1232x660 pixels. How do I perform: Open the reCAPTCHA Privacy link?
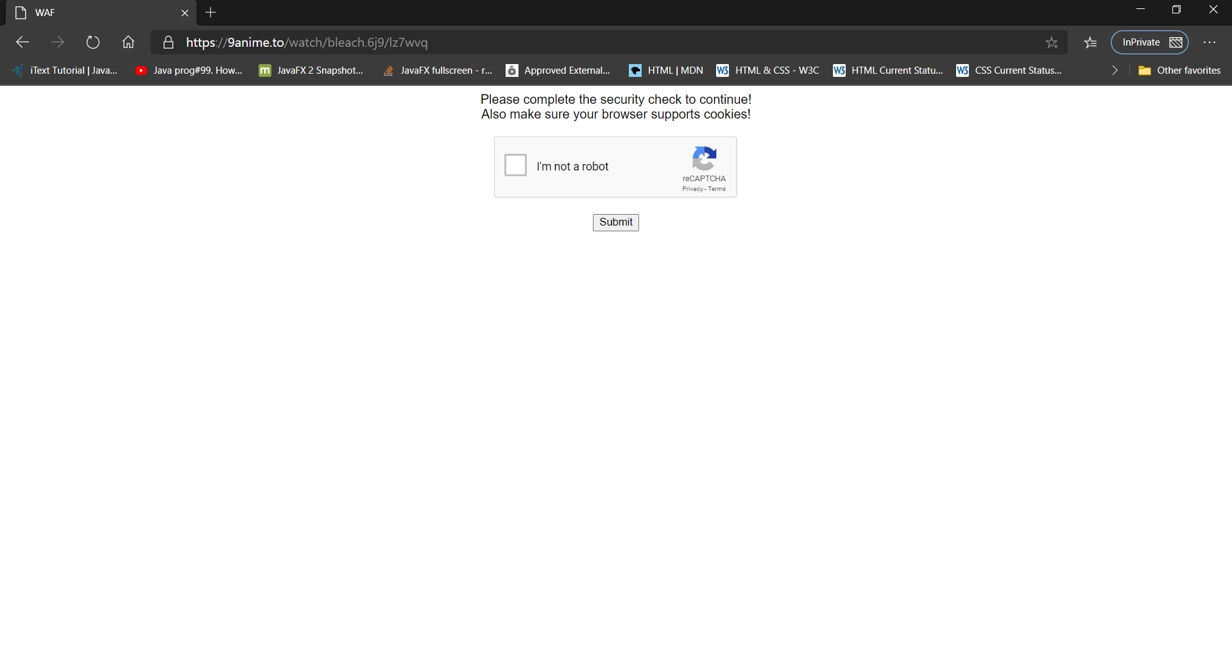(692, 189)
